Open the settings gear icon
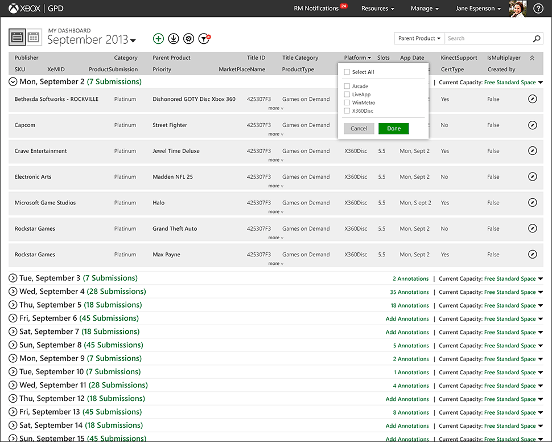Screen dimensions: 552x442 tap(189, 38)
